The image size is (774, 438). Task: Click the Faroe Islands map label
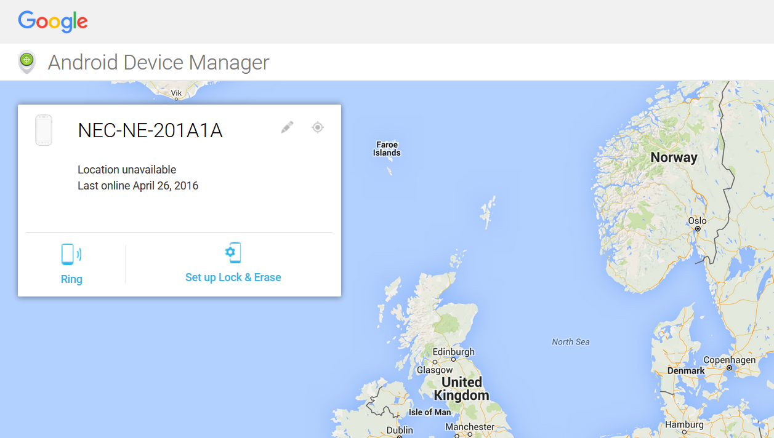click(387, 149)
